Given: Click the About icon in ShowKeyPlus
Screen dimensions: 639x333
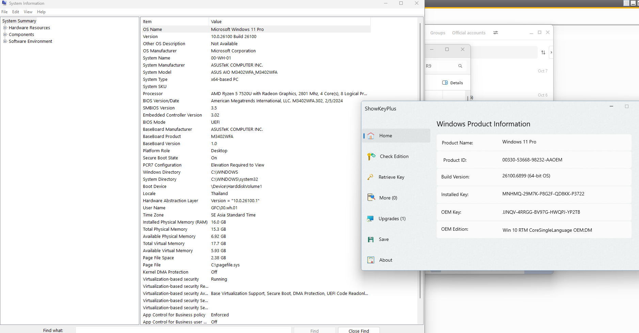Looking at the screenshot, I should pyautogui.click(x=371, y=260).
